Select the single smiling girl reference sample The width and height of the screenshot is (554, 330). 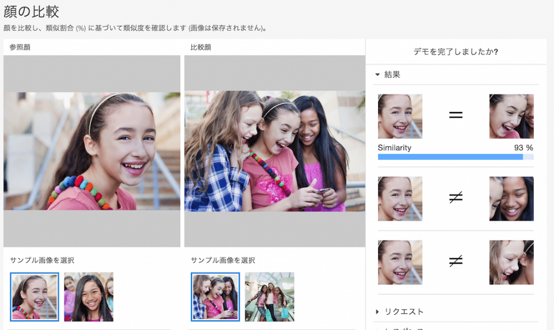click(x=35, y=297)
